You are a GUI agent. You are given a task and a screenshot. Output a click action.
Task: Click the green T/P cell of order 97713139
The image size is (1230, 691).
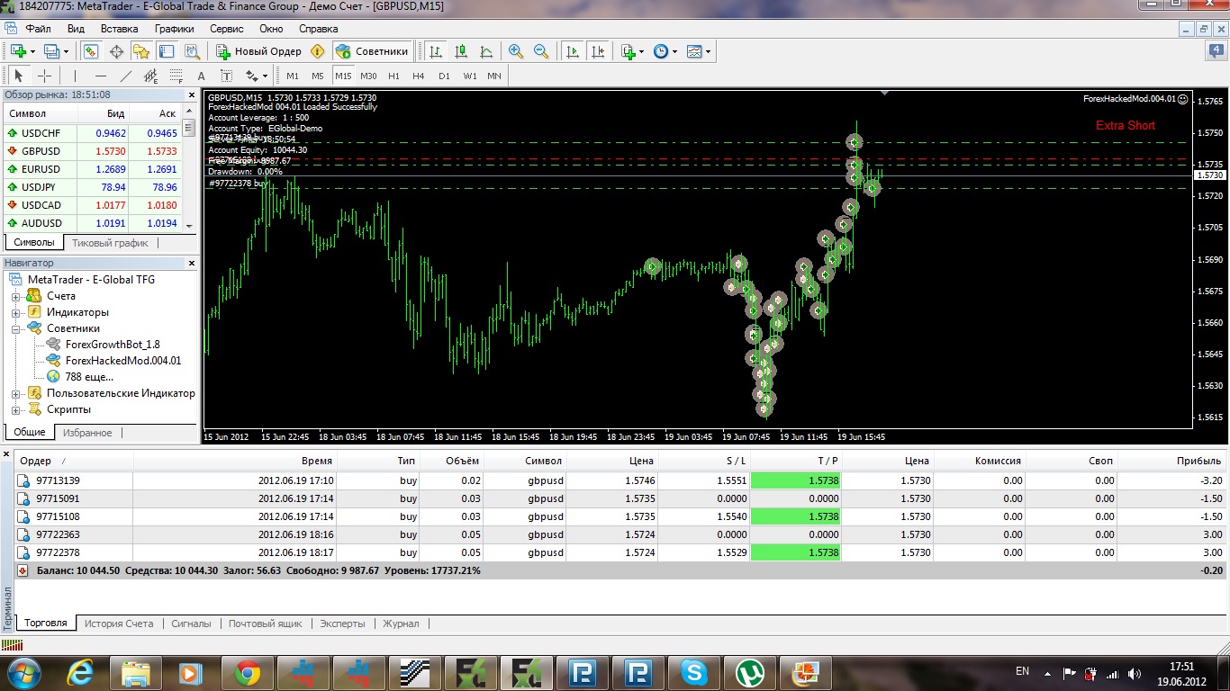click(x=795, y=480)
